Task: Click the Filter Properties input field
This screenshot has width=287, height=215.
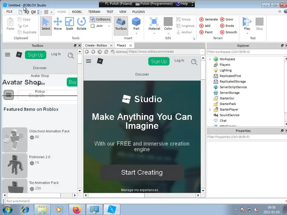Action: (246, 137)
